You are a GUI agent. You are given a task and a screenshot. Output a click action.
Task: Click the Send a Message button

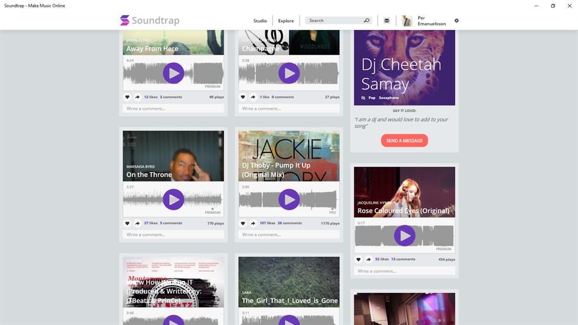coord(404,140)
